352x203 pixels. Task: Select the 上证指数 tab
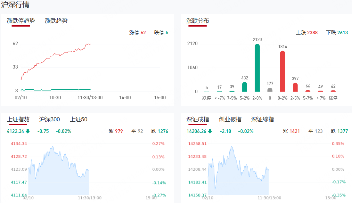(18, 119)
